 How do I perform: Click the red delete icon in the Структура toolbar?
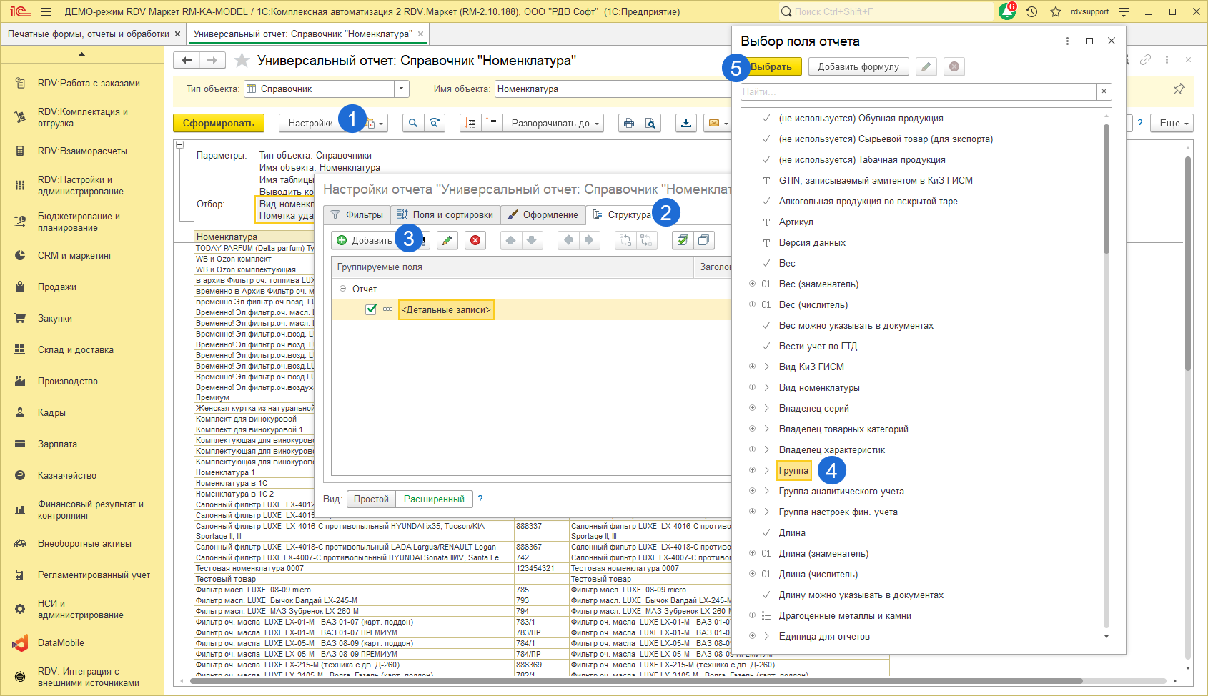pos(475,240)
